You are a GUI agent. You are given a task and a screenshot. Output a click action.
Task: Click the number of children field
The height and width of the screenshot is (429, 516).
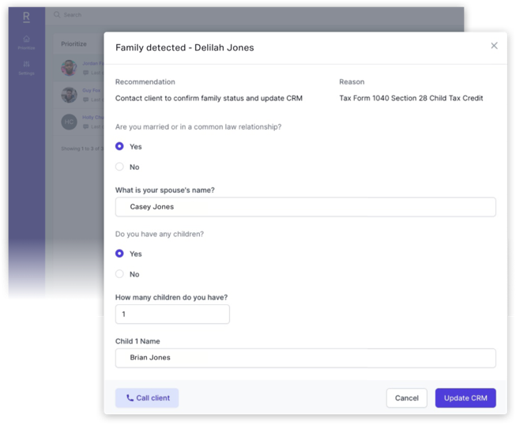click(172, 314)
